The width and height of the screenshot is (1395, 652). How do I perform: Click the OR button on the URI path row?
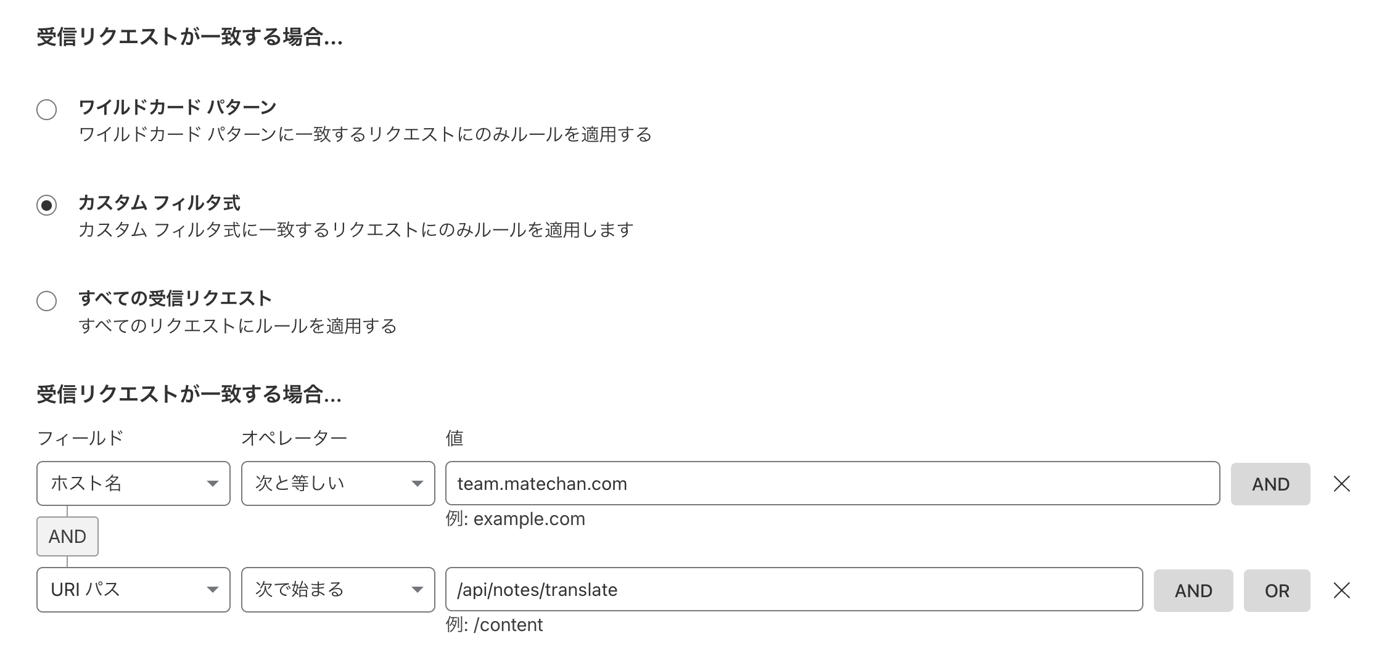[x=1277, y=590]
